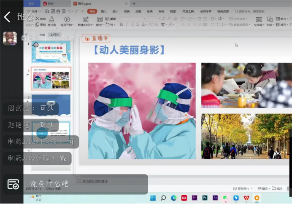Toggle bold text formatting
The width and height of the screenshot is (292, 204).
tap(121, 25)
